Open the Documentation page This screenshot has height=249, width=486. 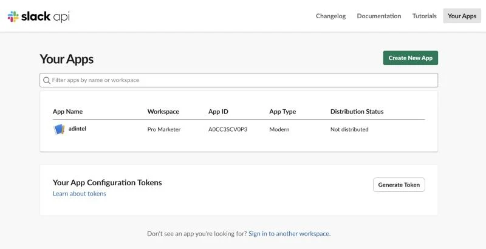(x=378, y=16)
